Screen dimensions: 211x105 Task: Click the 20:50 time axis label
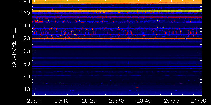[171, 101]
